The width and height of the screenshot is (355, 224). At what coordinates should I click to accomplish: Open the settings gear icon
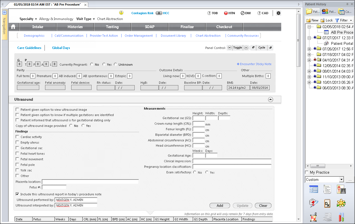(278, 13)
